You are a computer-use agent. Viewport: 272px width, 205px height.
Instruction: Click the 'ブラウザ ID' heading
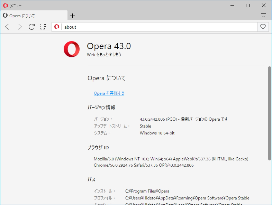coord(98,148)
